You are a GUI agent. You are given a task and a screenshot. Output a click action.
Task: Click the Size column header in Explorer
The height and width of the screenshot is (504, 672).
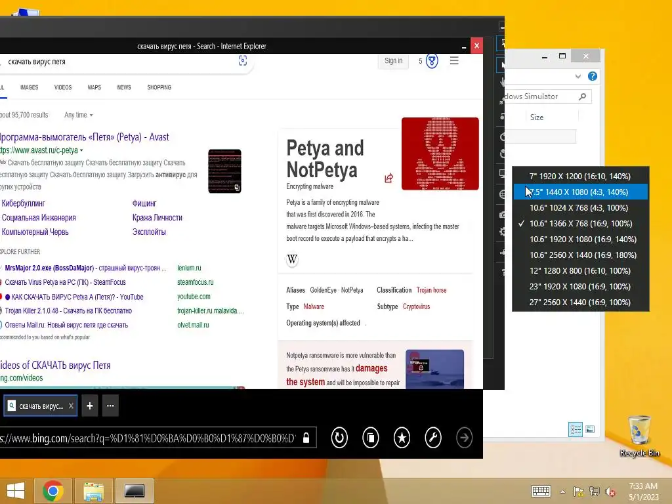pyautogui.click(x=537, y=117)
